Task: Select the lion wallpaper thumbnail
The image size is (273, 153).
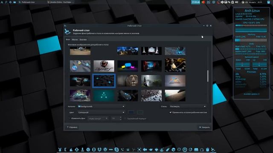Action: point(128,81)
